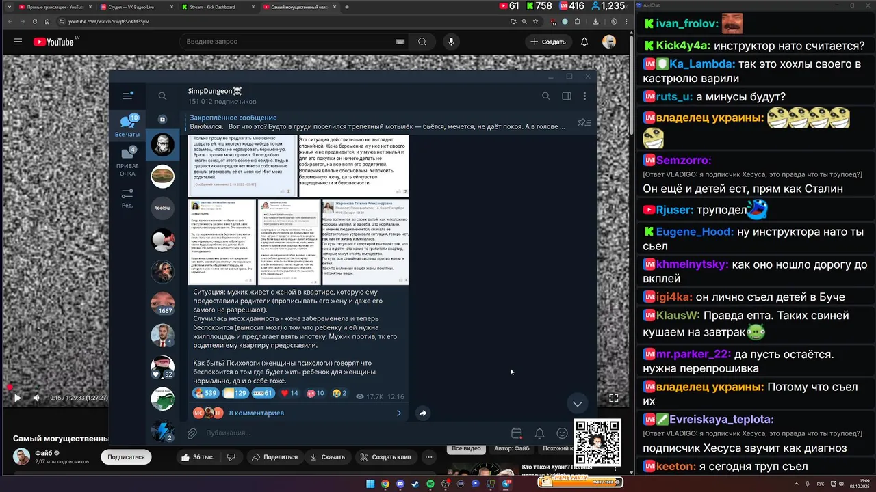Viewport: 876px width, 492px height.
Task: Open the tealsy chat avatar
Action: point(163,208)
